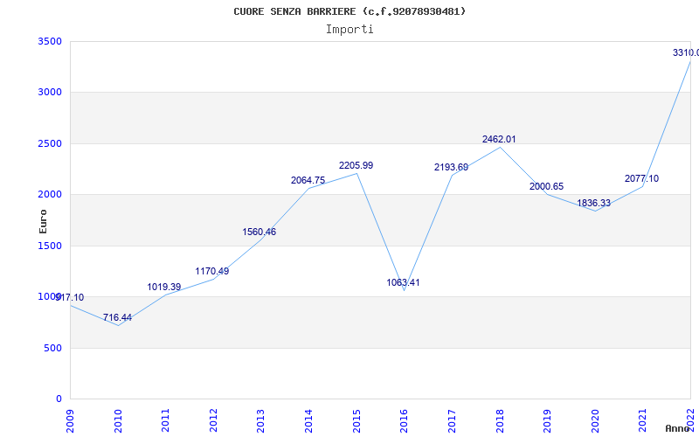Click the 2013 year label

(x=260, y=420)
